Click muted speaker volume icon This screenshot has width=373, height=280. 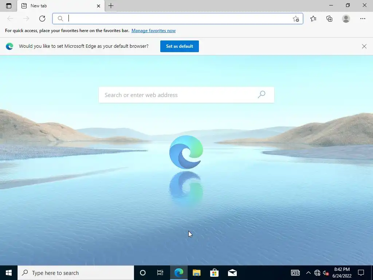coord(326,273)
